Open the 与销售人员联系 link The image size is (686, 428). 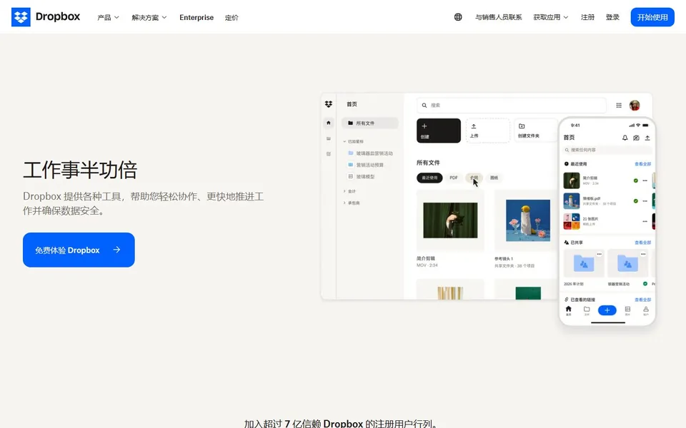[x=498, y=17]
